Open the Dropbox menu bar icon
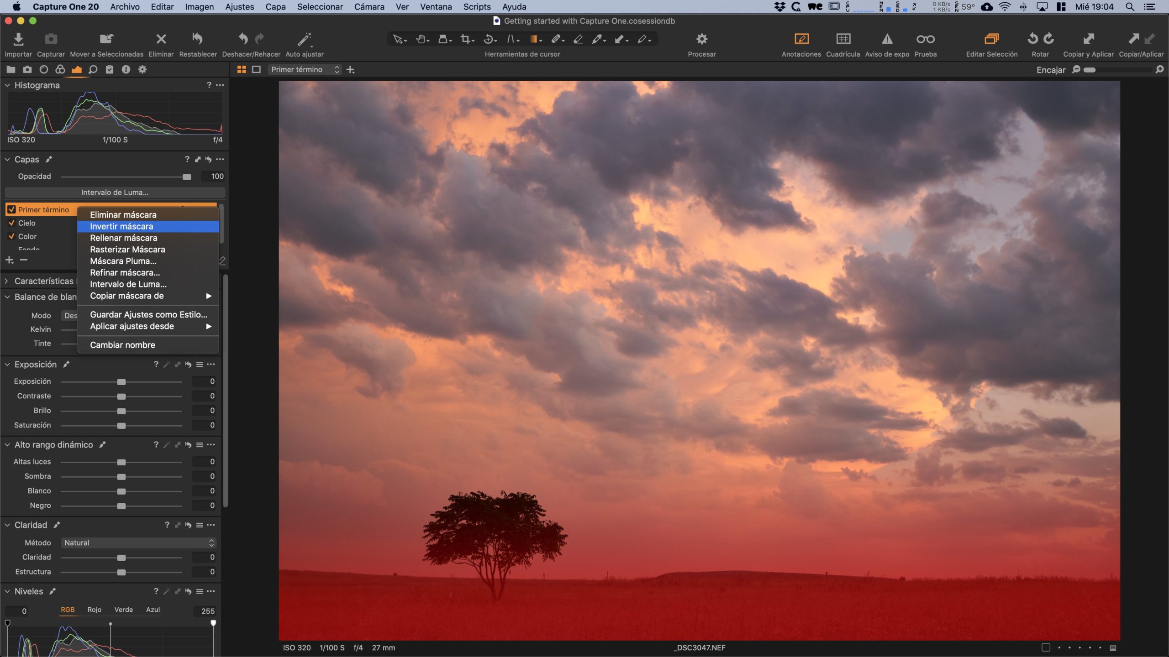Screen dimensions: 1169x657 click(779, 7)
